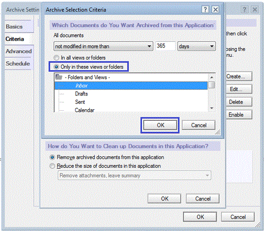The image size is (264, 231).
Task: Open 'Remove attachments, leave summary' dropdown
Action: (134, 176)
